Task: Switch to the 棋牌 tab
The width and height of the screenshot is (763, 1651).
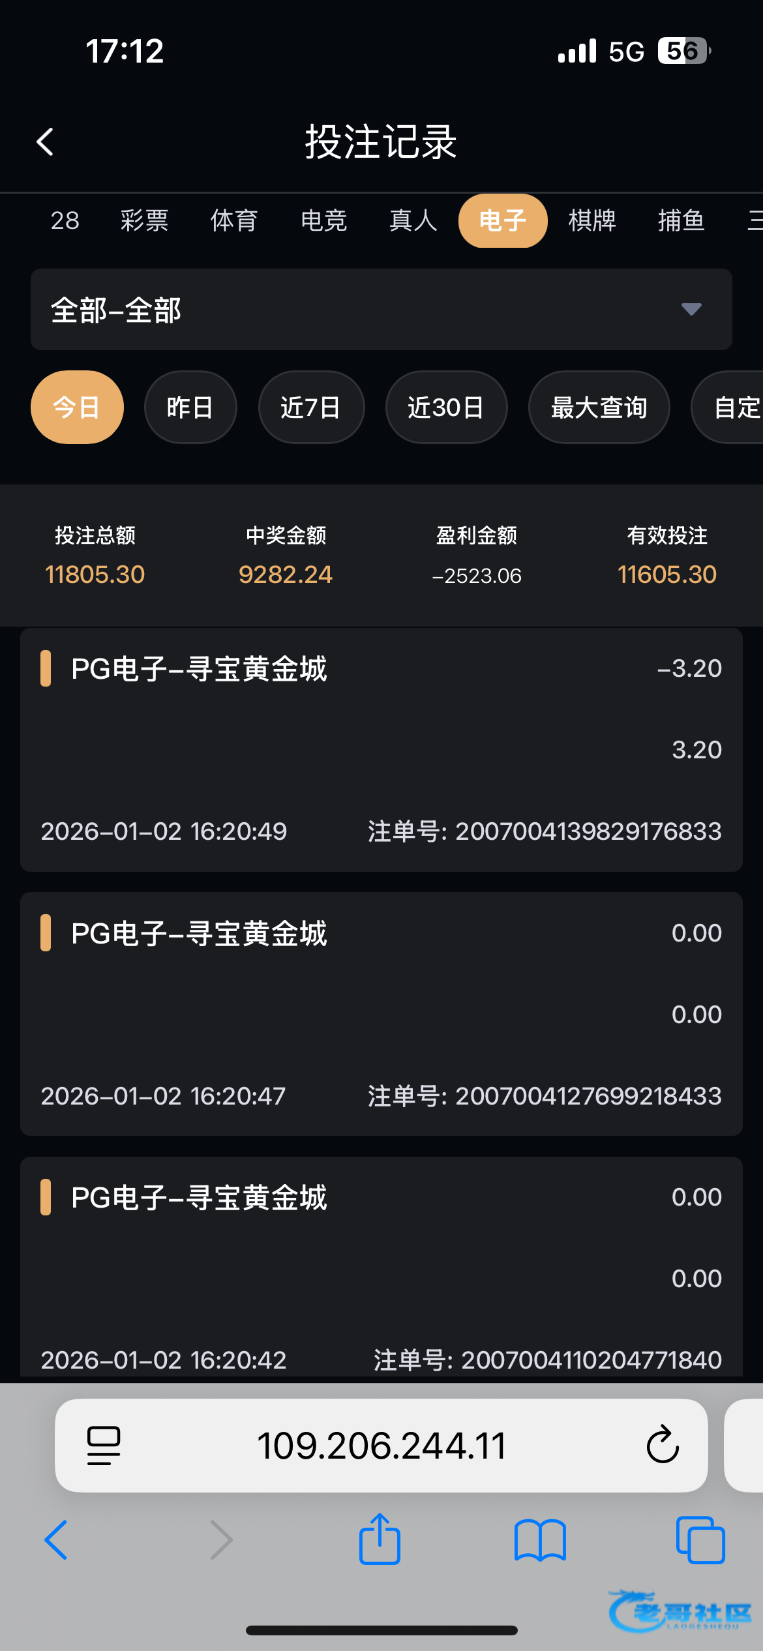Action: click(591, 220)
